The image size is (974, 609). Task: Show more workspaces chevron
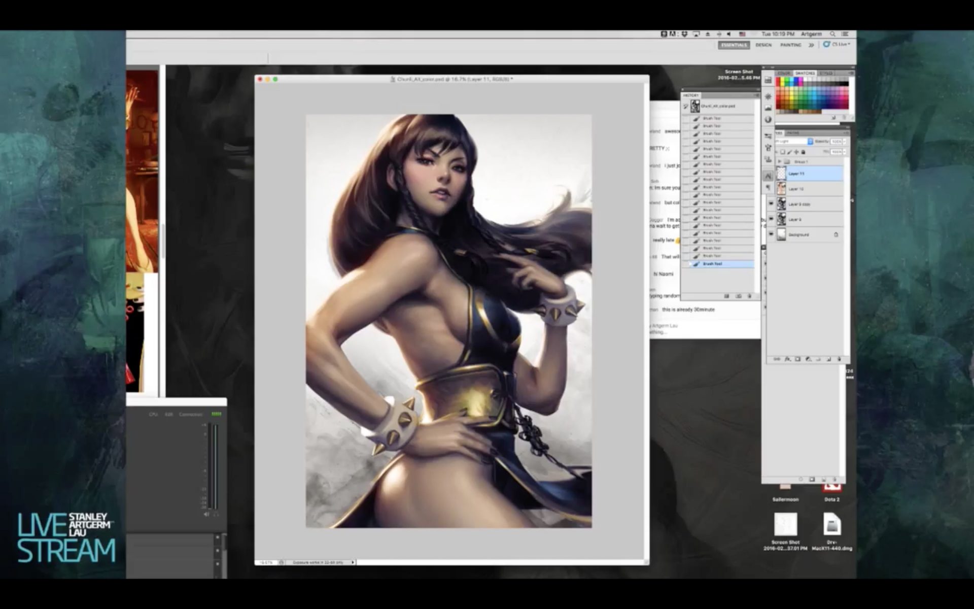pyautogui.click(x=811, y=45)
